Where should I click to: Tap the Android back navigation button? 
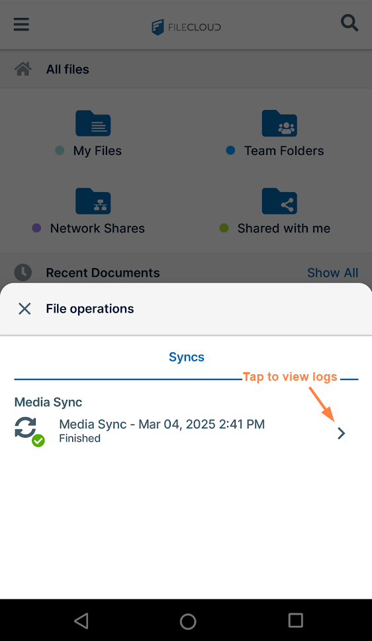tap(81, 620)
